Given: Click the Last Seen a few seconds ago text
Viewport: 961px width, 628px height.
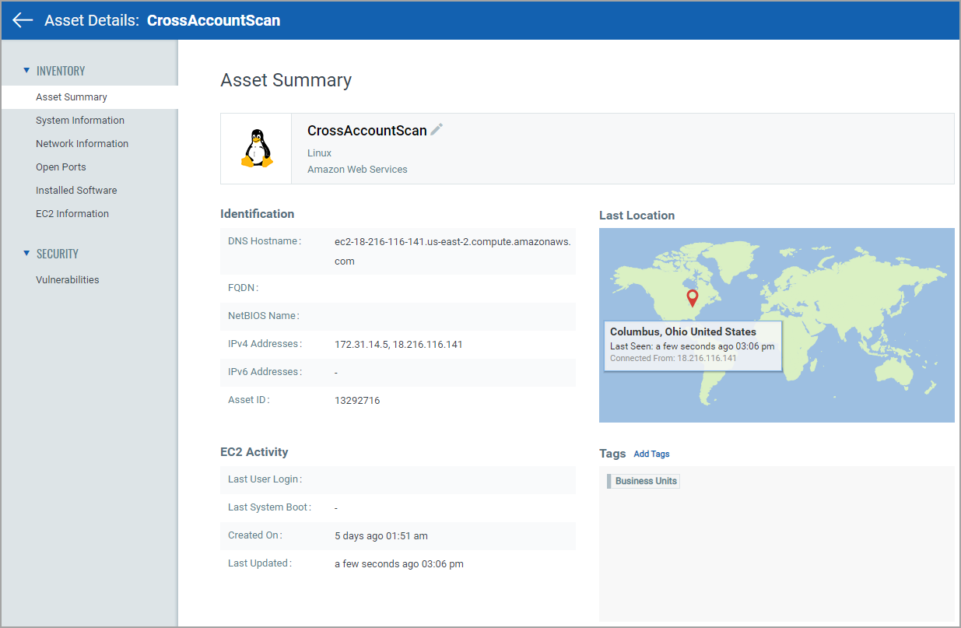Looking at the screenshot, I should [692, 346].
